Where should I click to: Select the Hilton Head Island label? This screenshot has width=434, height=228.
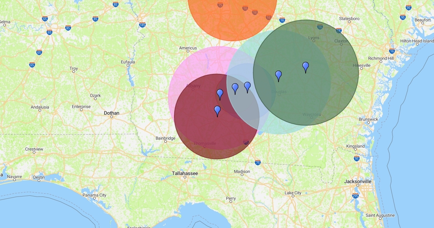click(x=417, y=41)
